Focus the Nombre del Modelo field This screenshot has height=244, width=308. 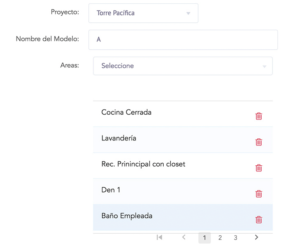(x=183, y=40)
